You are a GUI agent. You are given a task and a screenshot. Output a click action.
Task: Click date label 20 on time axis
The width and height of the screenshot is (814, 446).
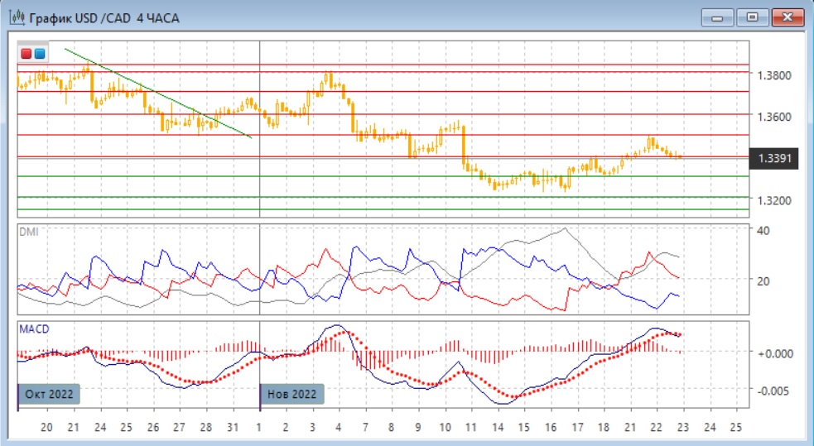46,427
